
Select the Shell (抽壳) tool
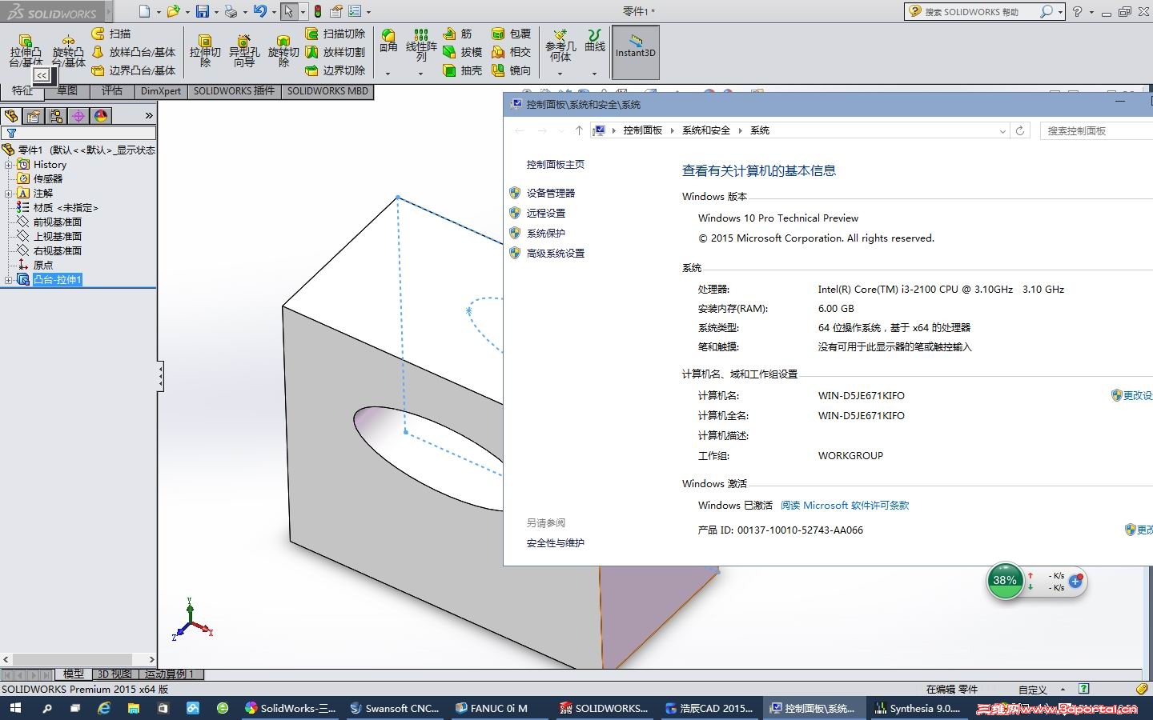(462, 70)
